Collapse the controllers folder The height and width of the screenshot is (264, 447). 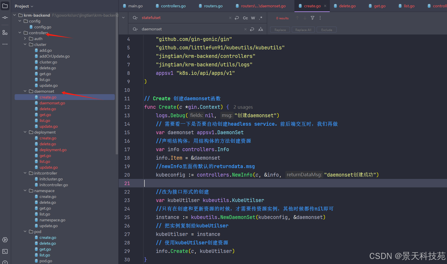click(x=20, y=33)
